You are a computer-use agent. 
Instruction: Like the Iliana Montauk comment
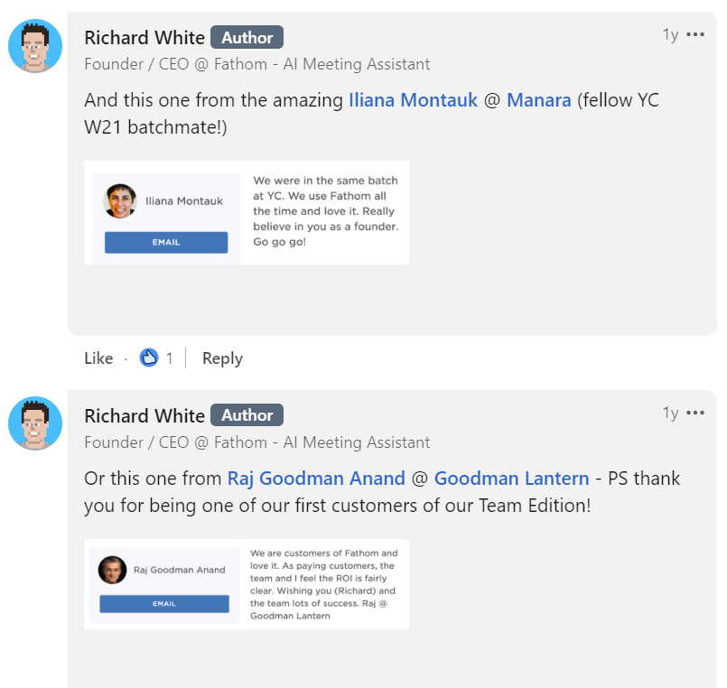tap(98, 358)
